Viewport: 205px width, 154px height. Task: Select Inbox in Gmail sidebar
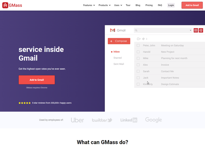click(117, 52)
